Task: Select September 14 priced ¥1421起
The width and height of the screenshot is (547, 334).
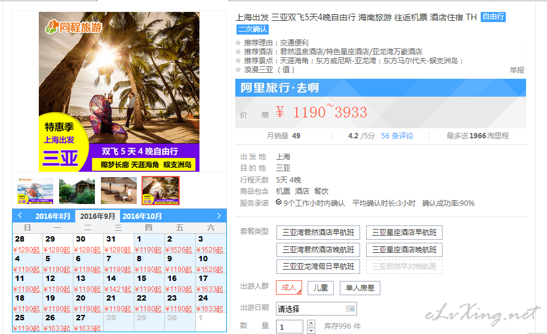Action: [118, 283]
